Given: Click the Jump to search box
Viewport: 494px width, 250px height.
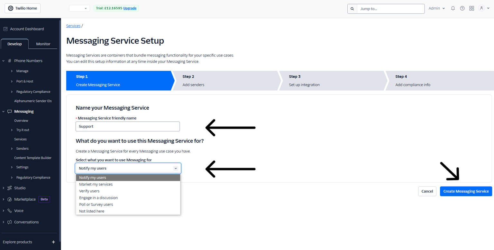Looking at the screenshot, I should click(390, 9).
